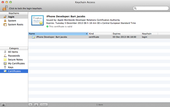Click the 'Issued by' certificate authority text
Viewport: 170px width, 107px height.
coord(83,20)
